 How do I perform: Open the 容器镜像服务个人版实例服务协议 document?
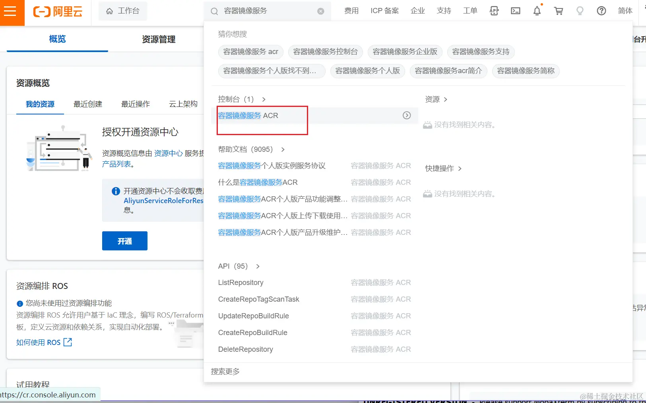[272, 166]
